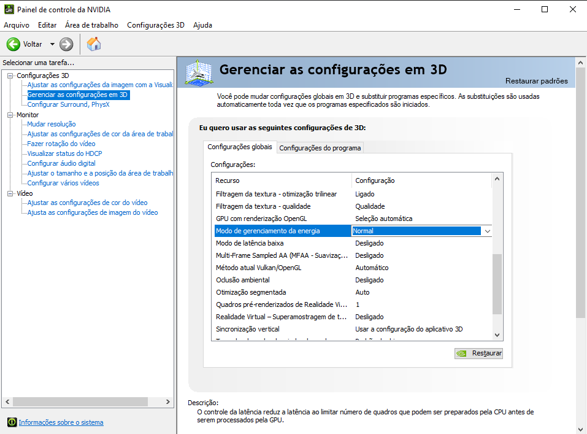The width and height of the screenshot is (587, 434).
Task: Select Modo de latência baixa row
Action: (x=353, y=243)
